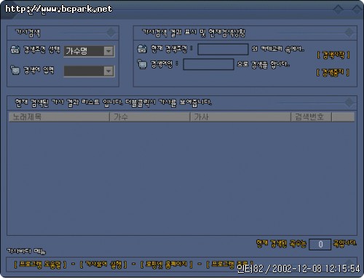Viewport: 364px width, 278px height.
Task: Open 프로그램 도움말 from bottom menu
Action: tap(40, 264)
